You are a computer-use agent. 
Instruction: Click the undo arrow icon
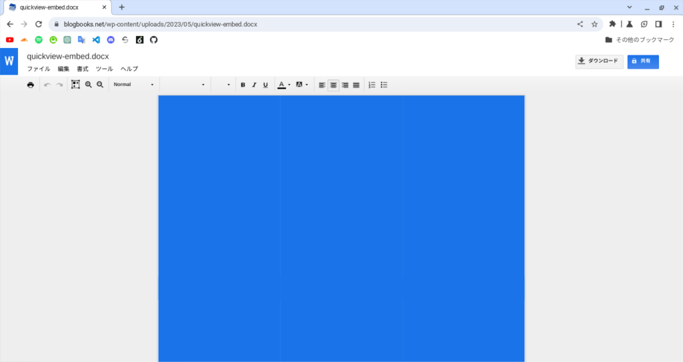coord(47,85)
